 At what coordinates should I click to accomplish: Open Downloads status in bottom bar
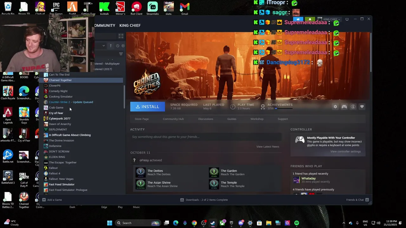coord(204,200)
